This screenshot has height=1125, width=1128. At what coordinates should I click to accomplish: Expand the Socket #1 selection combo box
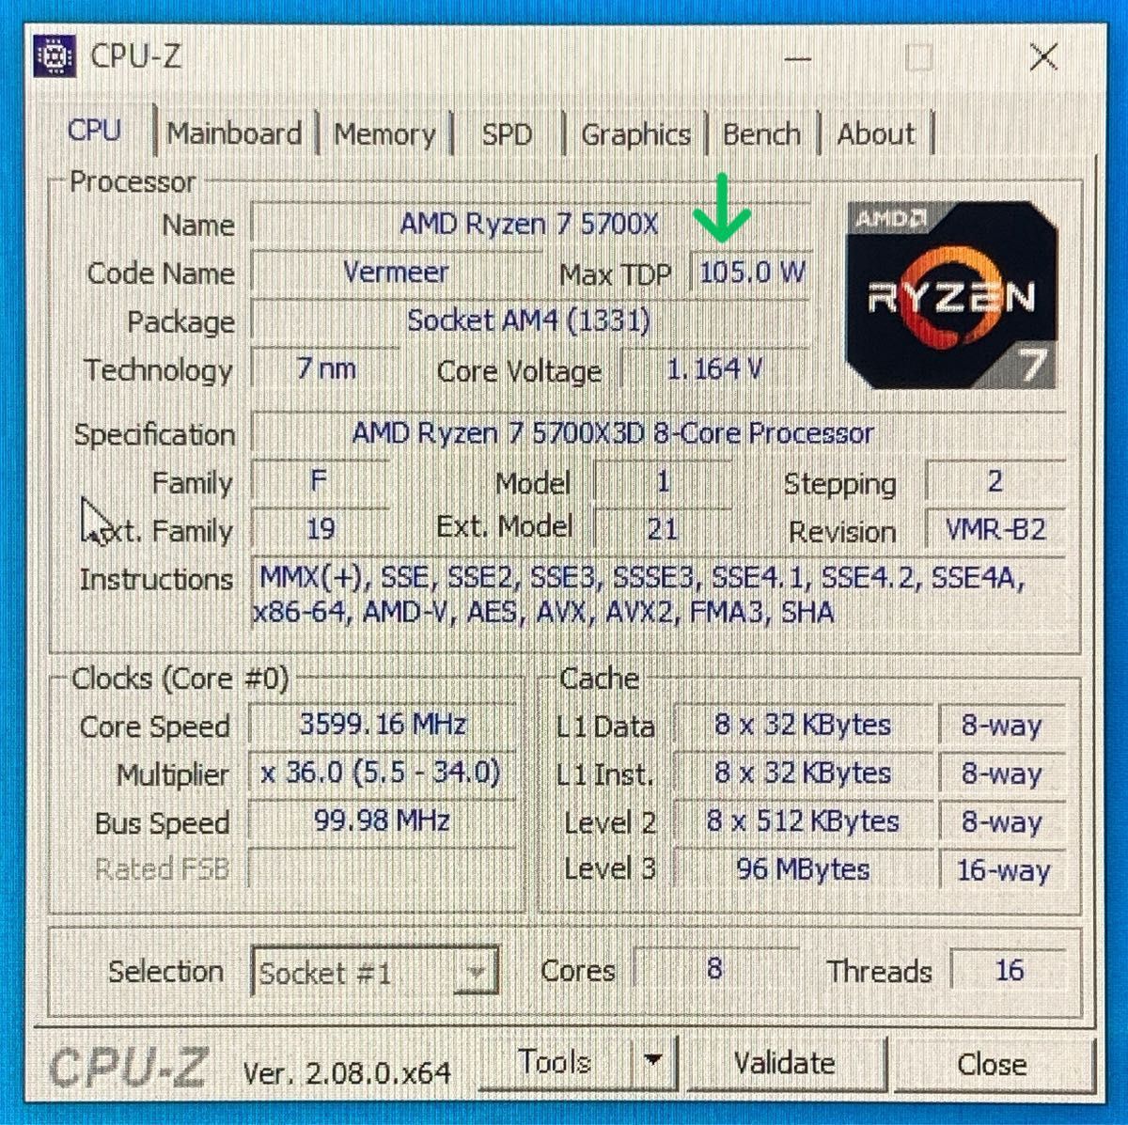(375, 972)
